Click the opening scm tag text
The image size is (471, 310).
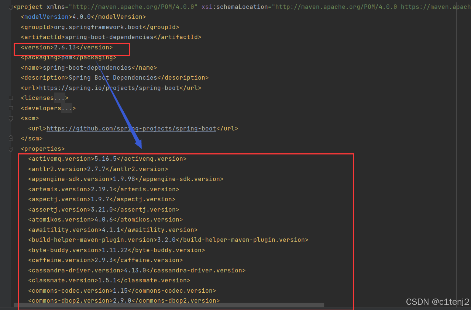coord(30,118)
